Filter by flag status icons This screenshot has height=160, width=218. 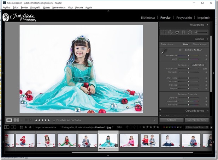tap(130, 127)
